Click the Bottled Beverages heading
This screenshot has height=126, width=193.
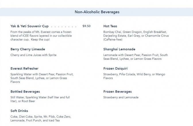click(25, 91)
